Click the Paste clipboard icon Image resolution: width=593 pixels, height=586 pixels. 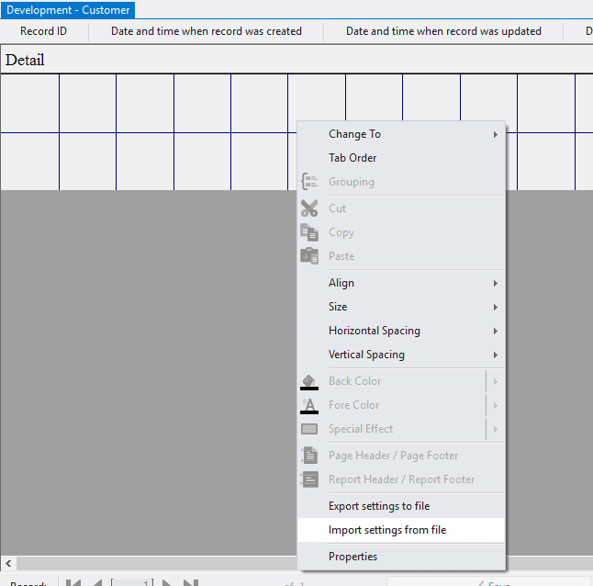coord(309,256)
